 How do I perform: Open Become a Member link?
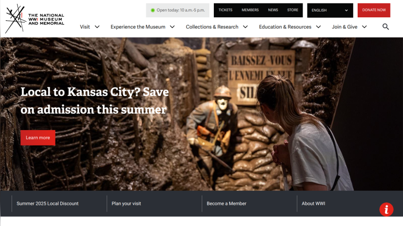point(226,203)
